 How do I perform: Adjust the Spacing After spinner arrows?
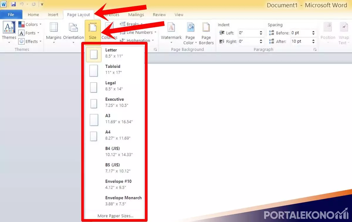click(313, 41)
